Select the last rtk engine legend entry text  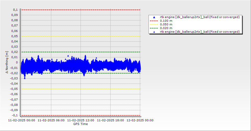click(x=200, y=32)
